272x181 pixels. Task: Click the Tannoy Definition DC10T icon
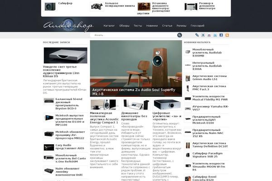[x=188, y=145]
